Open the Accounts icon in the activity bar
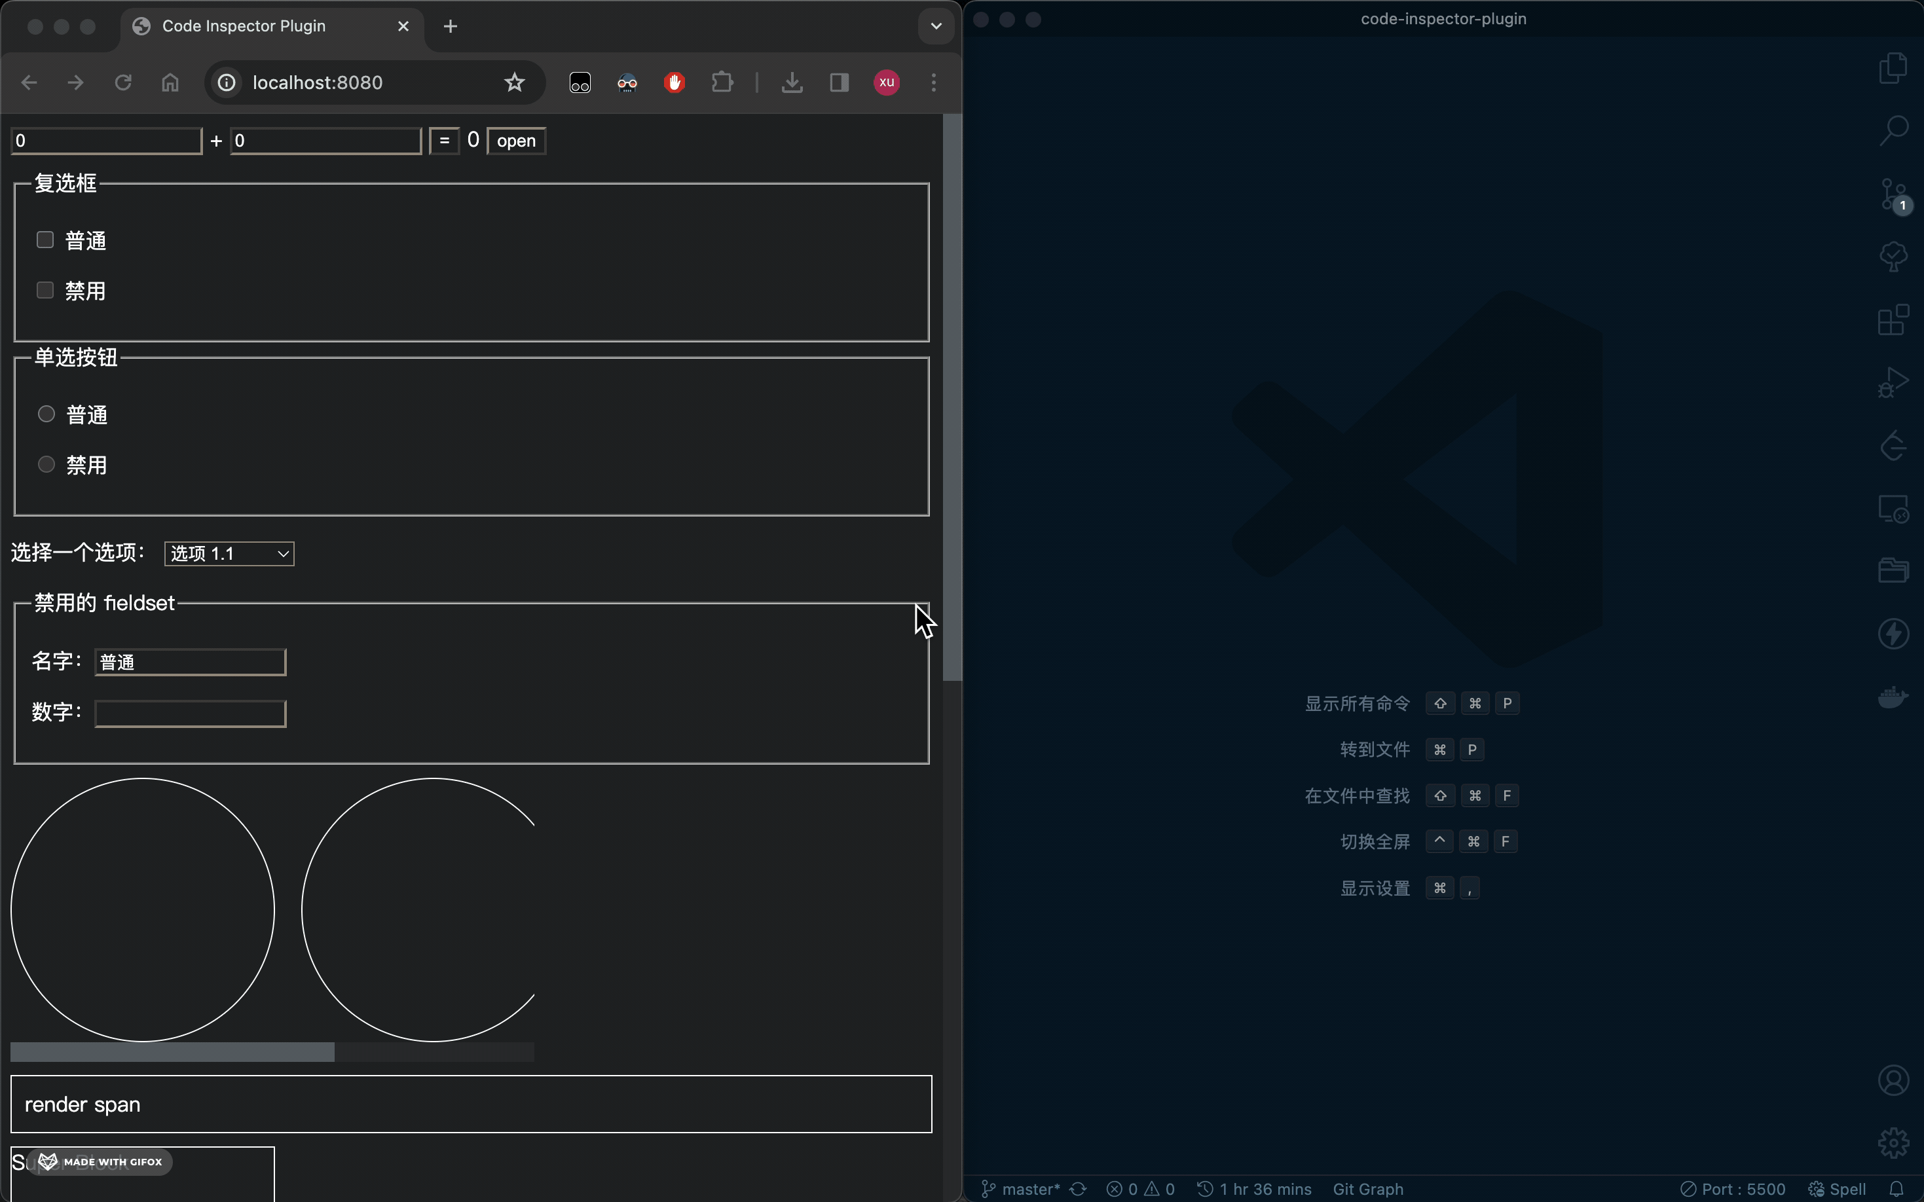Viewport: 1924px width, 1202px height. tap(1893, 1080)
